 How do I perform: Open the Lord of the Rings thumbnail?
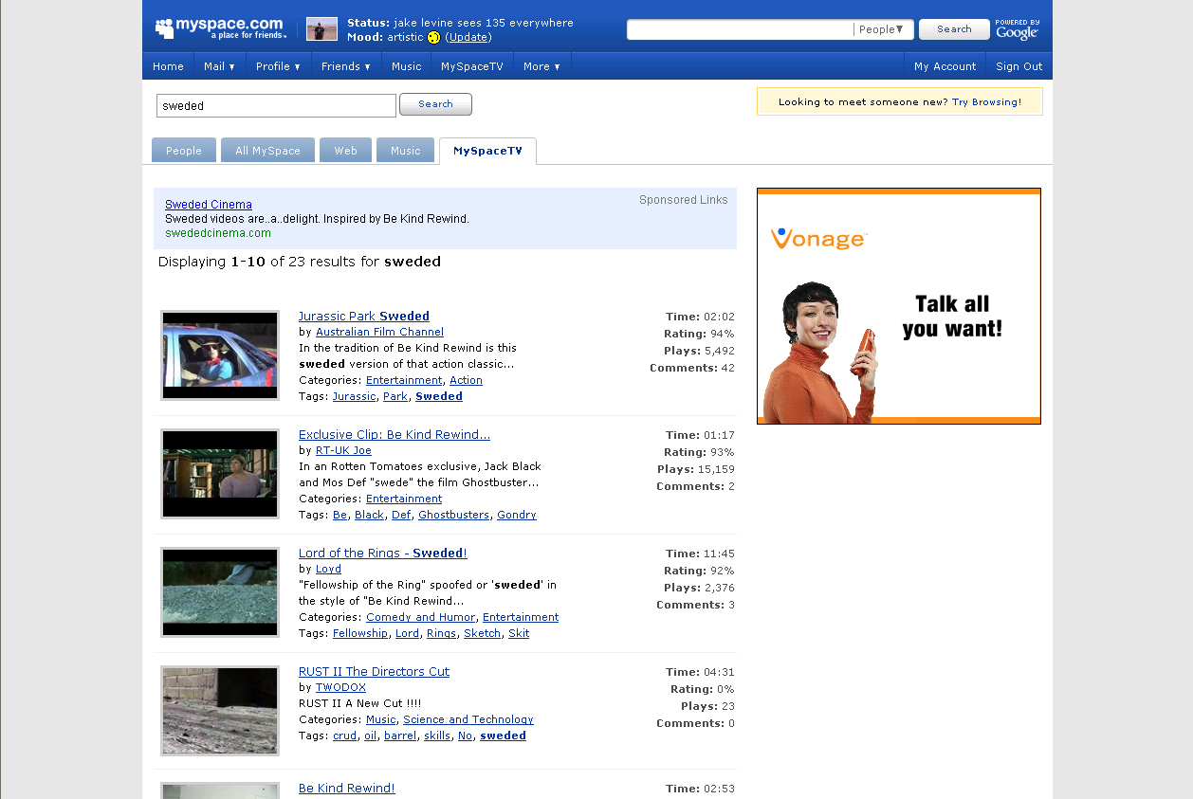click(x=220, y=591)
